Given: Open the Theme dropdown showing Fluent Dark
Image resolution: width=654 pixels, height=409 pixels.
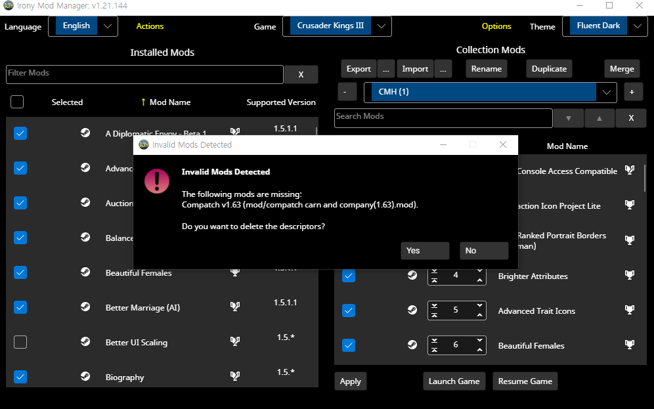Looking at the screenshot, I should click(638, 26).
